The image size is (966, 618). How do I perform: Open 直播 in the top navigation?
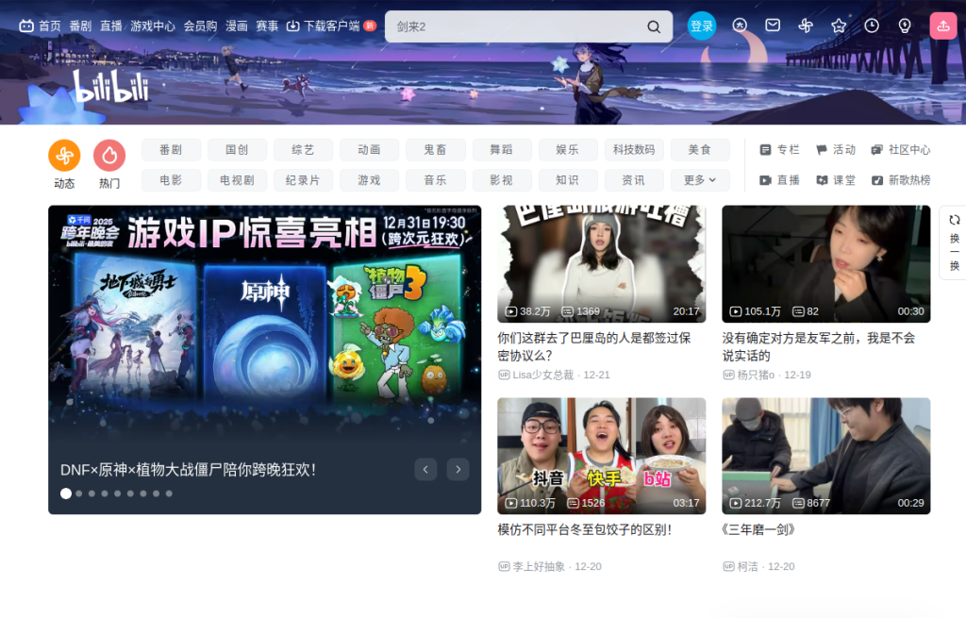(x=111, y=25)
